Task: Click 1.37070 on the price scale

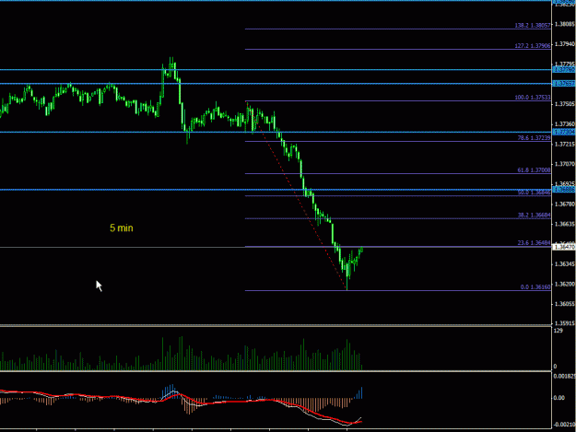Action: tap(565, 164)
